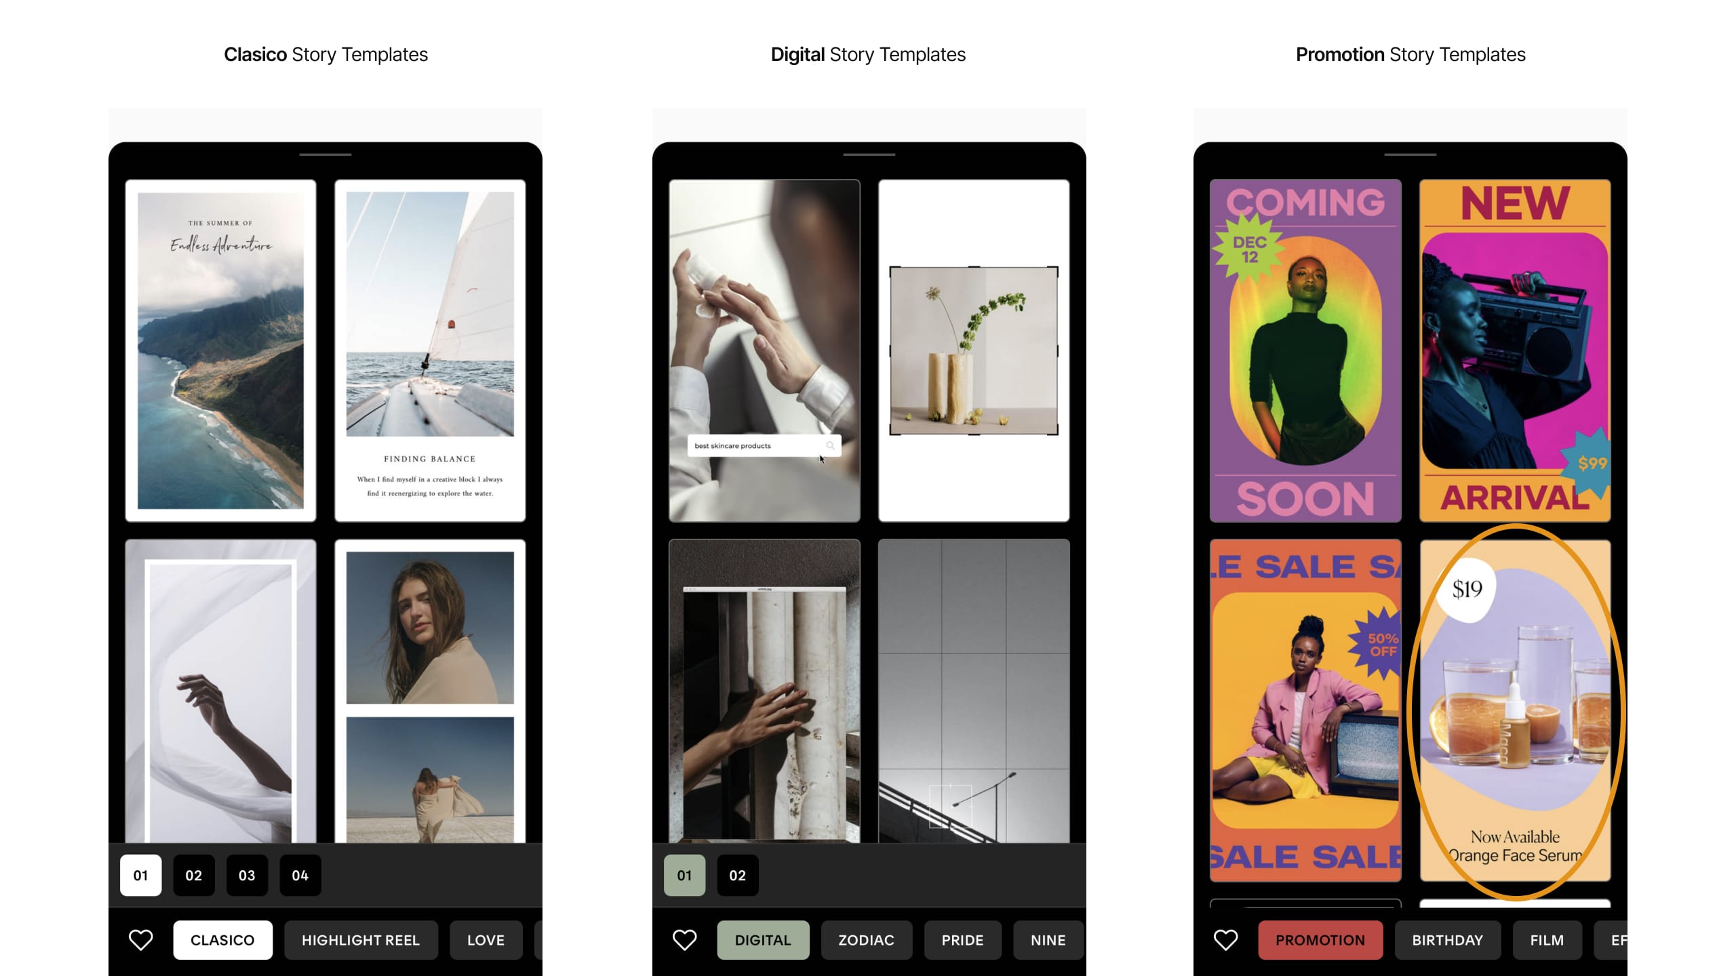The image size is (1736, 976).
Task: Select template page 02 on Digital
Action: 737,875
